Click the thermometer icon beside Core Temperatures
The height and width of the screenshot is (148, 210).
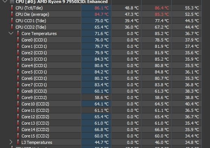18,34
